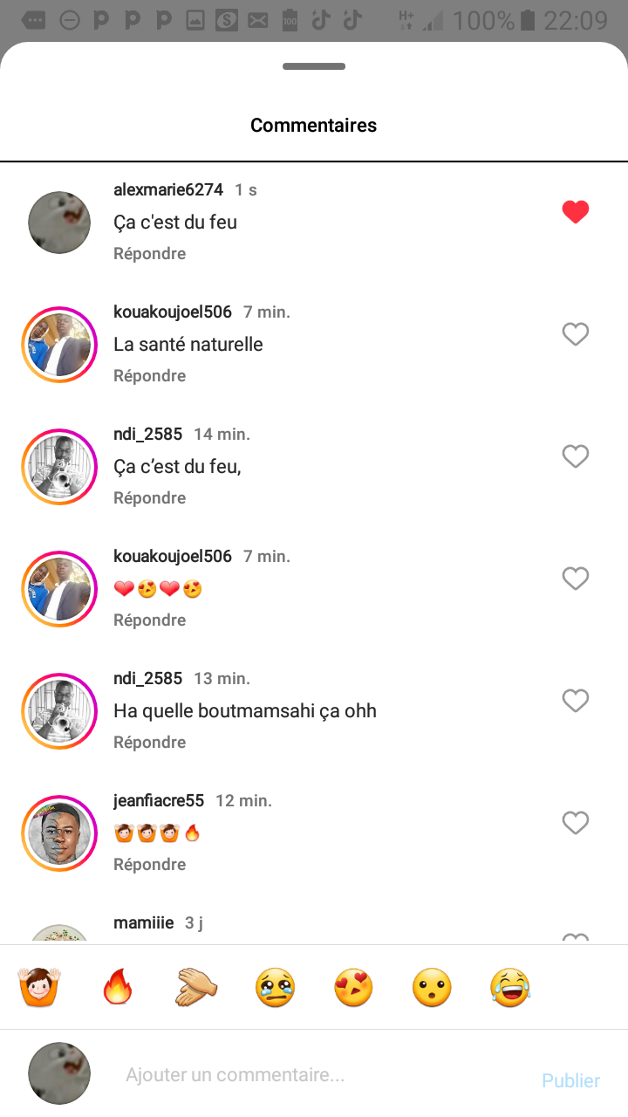Tap the raised hands emoji quick reaction

(x=39, y=987)
